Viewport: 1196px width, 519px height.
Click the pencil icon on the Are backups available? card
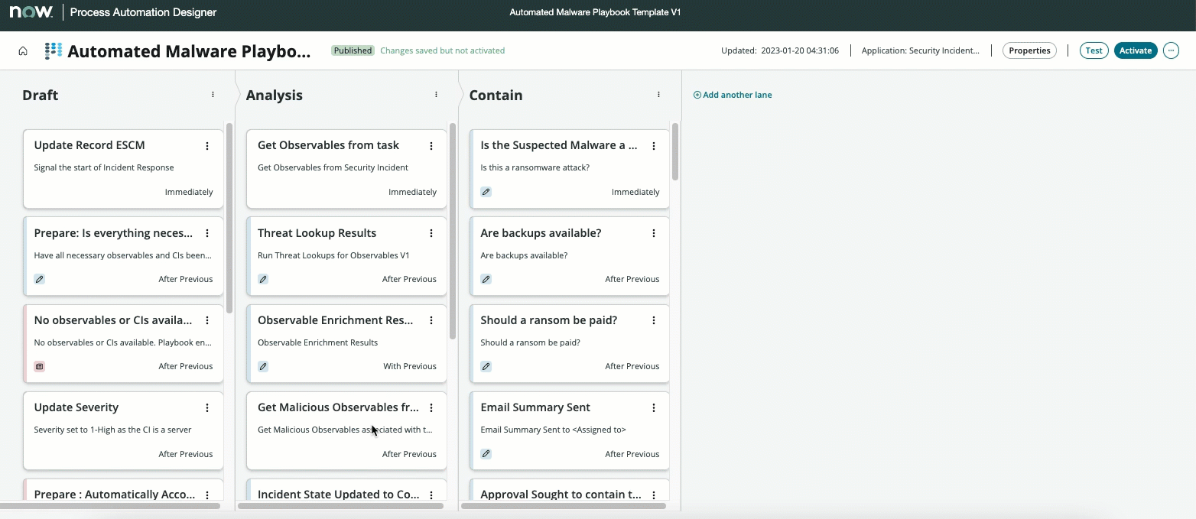(486, 279)
